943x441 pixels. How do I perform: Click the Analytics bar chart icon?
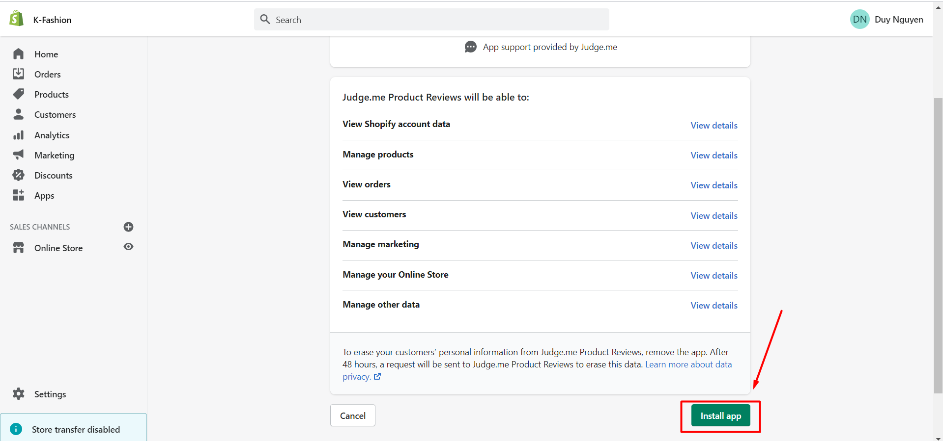(19, 135)
